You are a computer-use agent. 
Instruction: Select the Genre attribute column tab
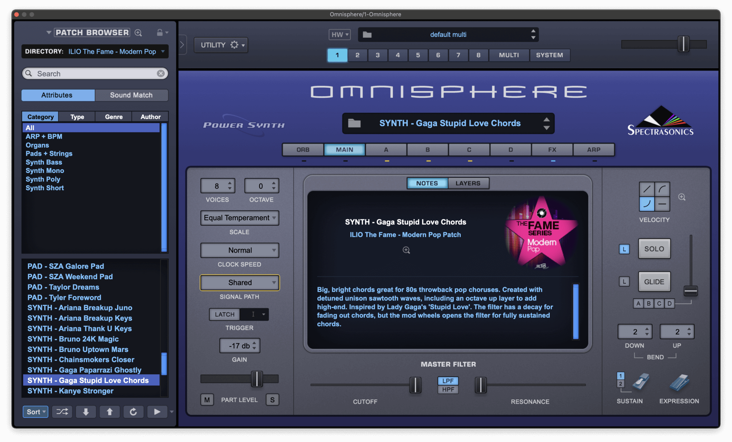(114, 117)
